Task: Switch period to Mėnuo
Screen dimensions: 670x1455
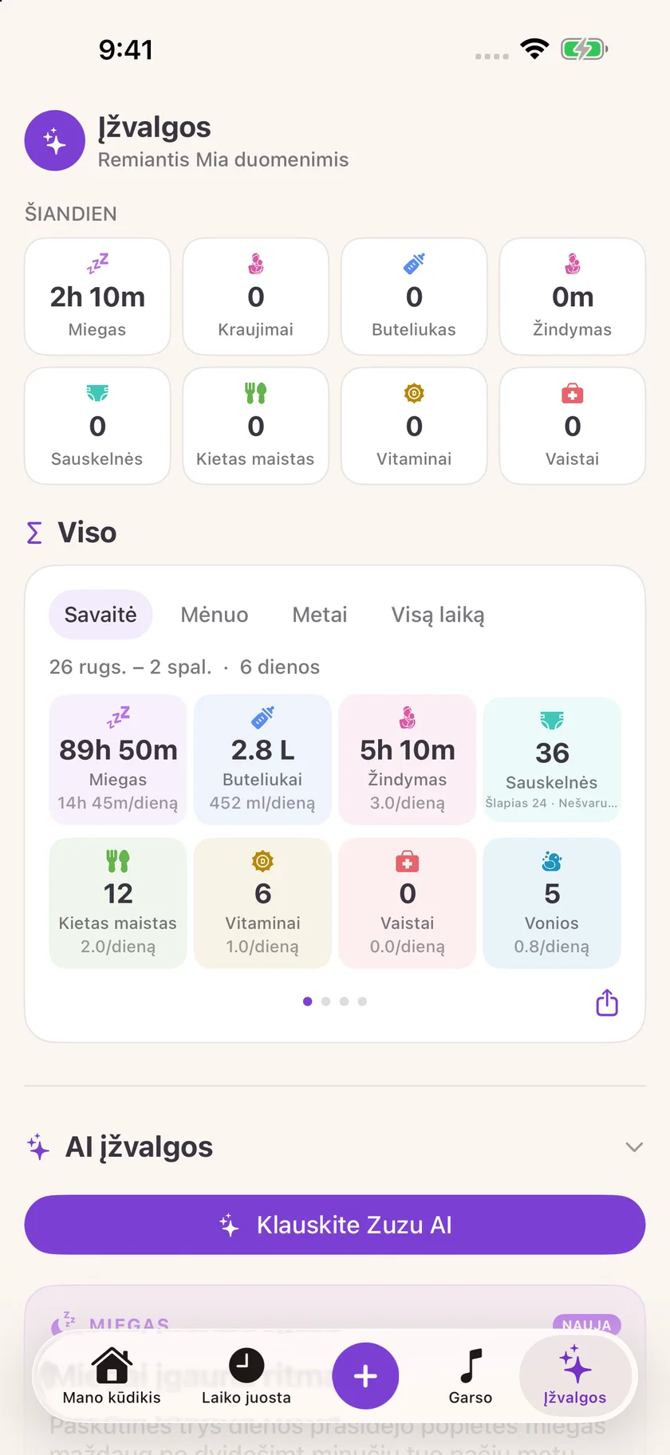Action: [215, 615]
